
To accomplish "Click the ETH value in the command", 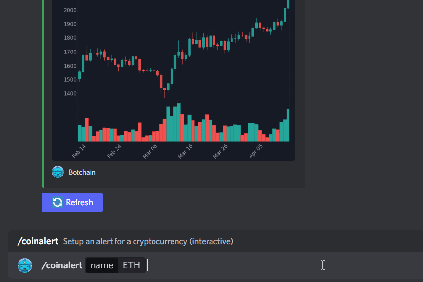I will (131, 265).
